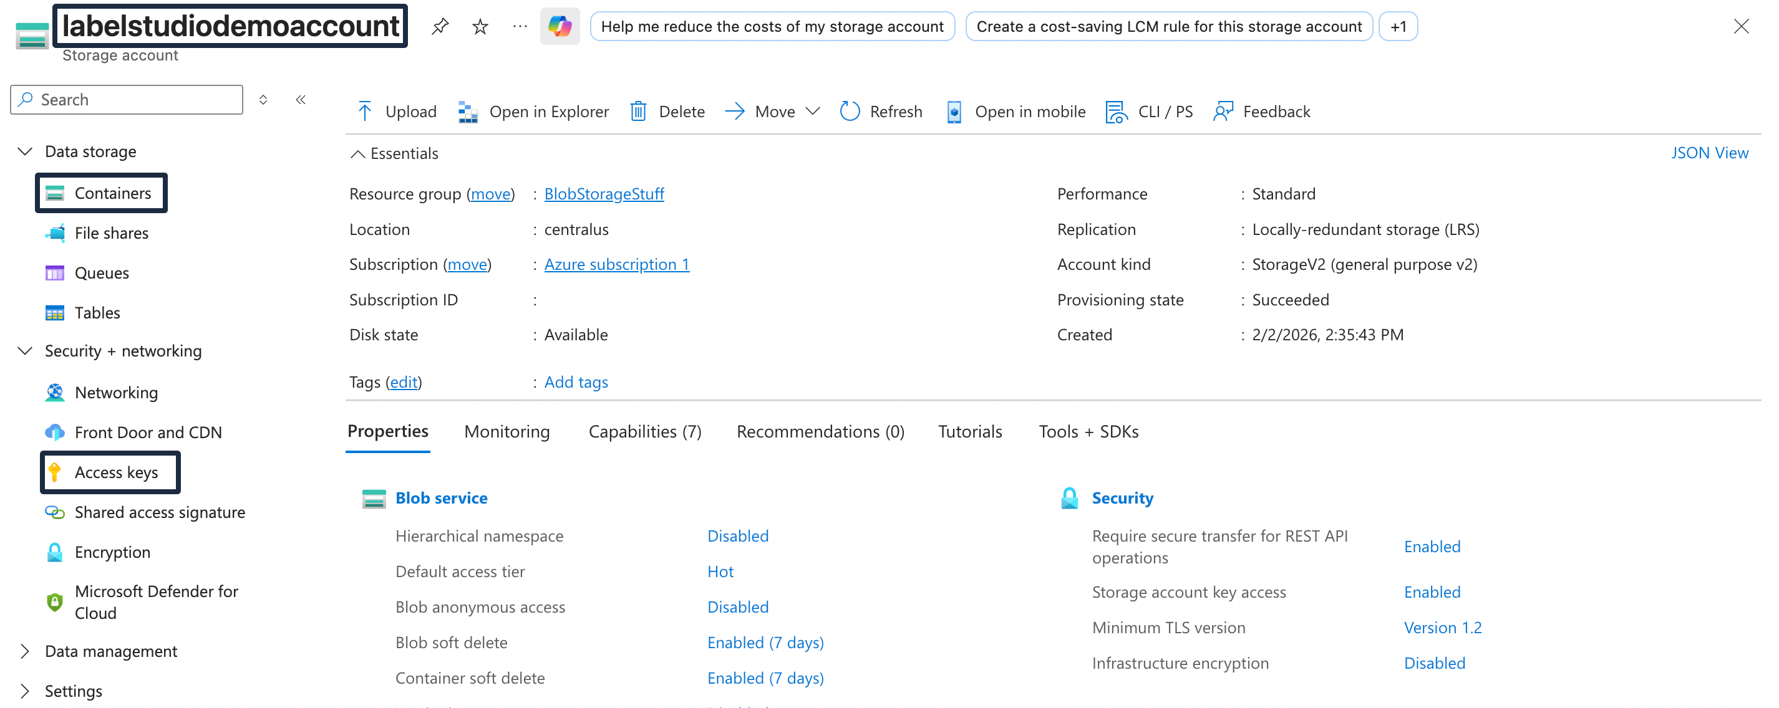The width and height of the screenshot is (1779, 708).
Task: Open the BlobStorageStuff resource group link
Action: click(x=604, y=194)
